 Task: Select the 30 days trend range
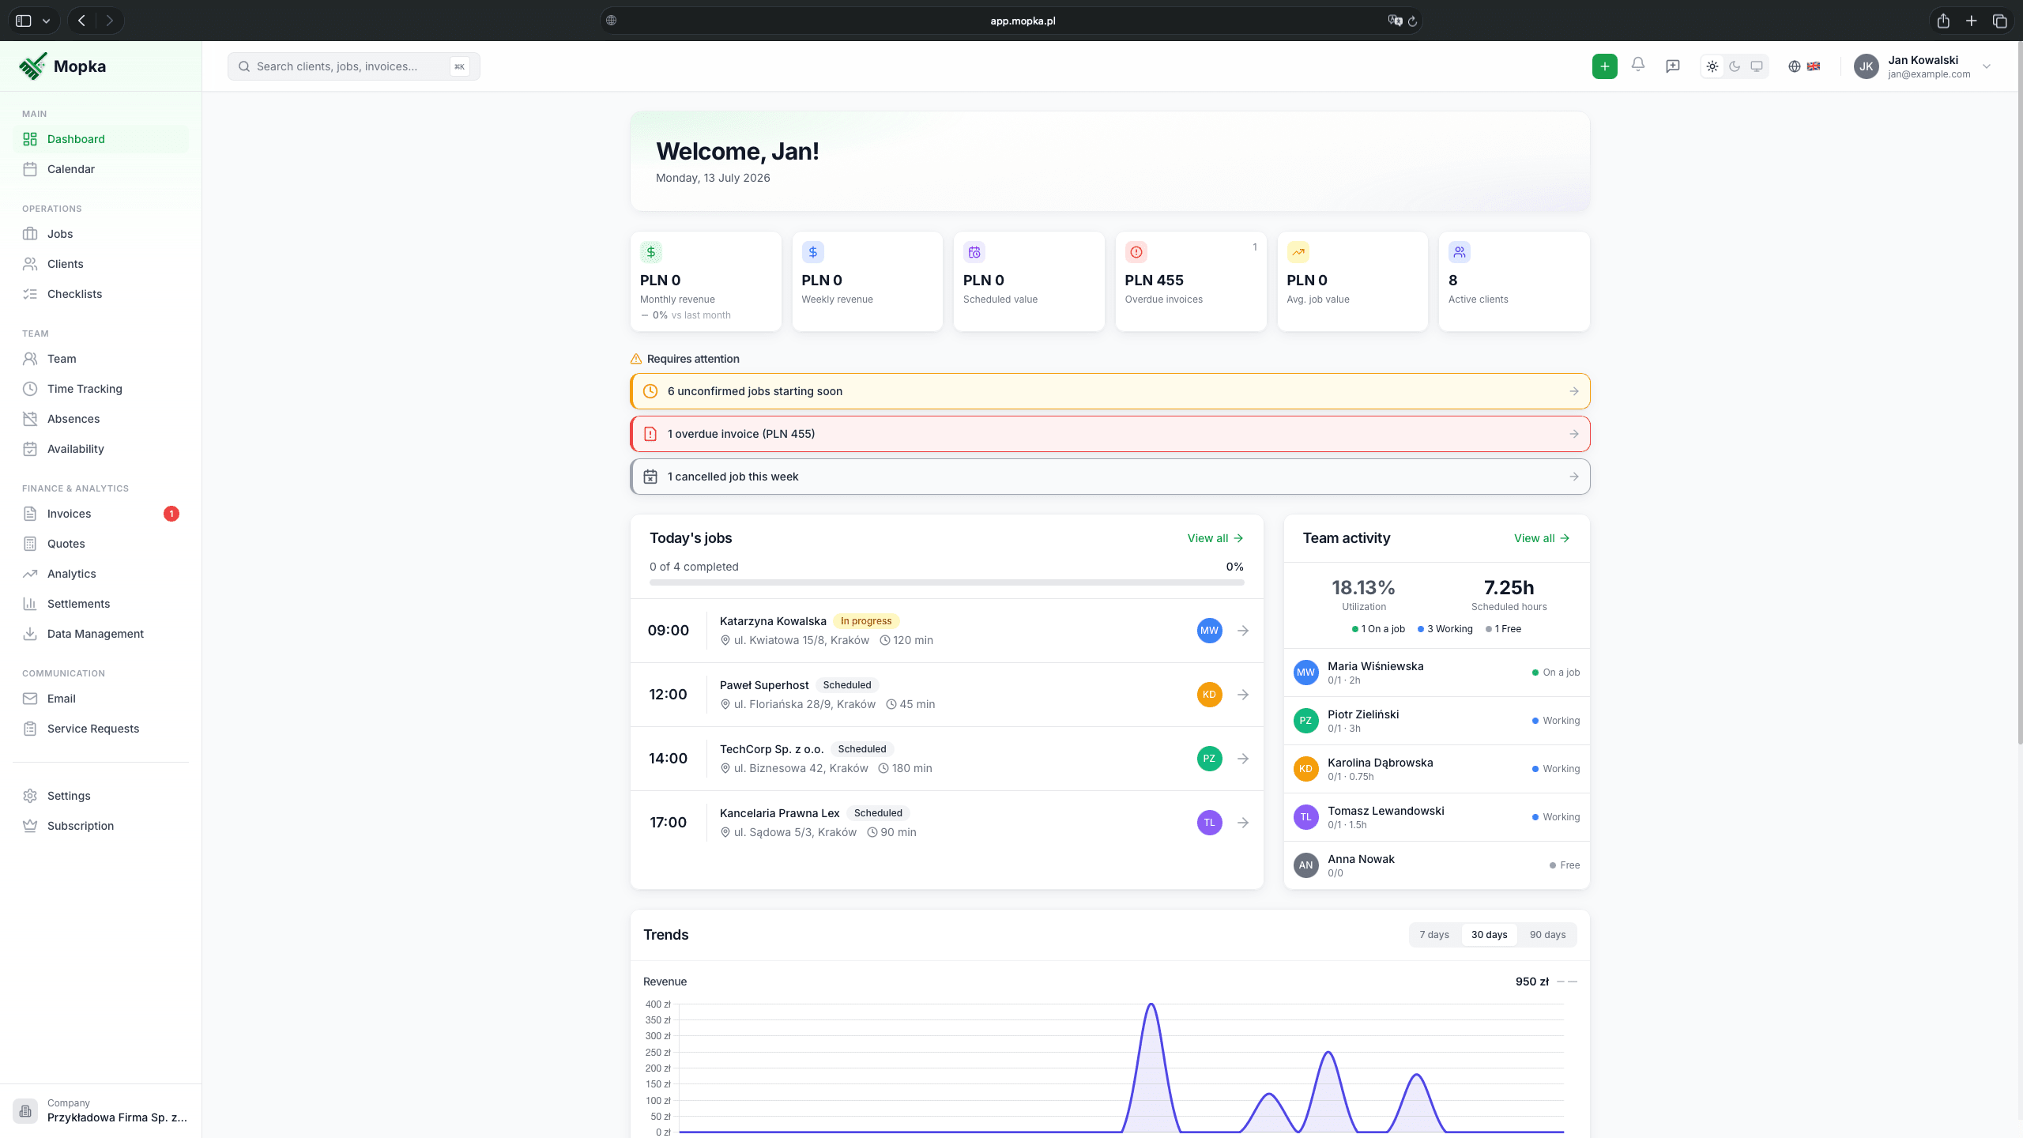[x=1489, y=935]
